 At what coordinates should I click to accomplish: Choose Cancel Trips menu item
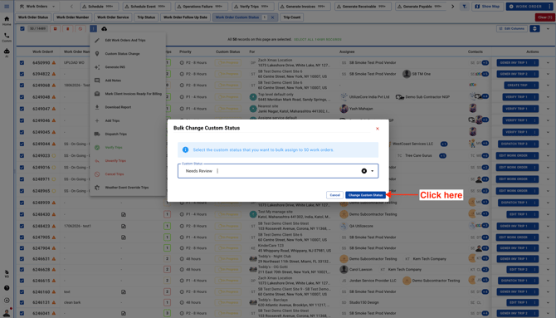[128, 174]
